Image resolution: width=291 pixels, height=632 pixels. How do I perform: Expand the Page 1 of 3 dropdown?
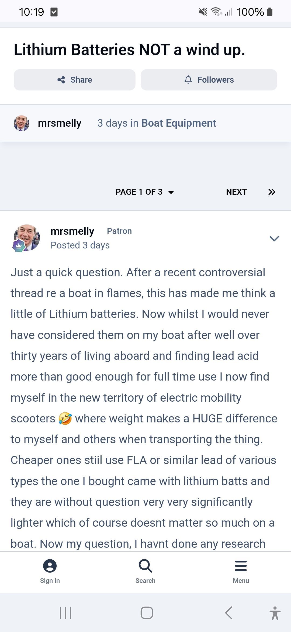tap(145, 192)
